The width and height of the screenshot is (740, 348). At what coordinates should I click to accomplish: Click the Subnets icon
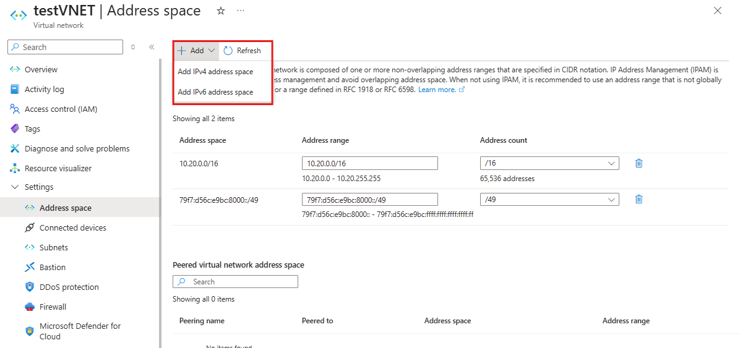[x=30, y=248]
